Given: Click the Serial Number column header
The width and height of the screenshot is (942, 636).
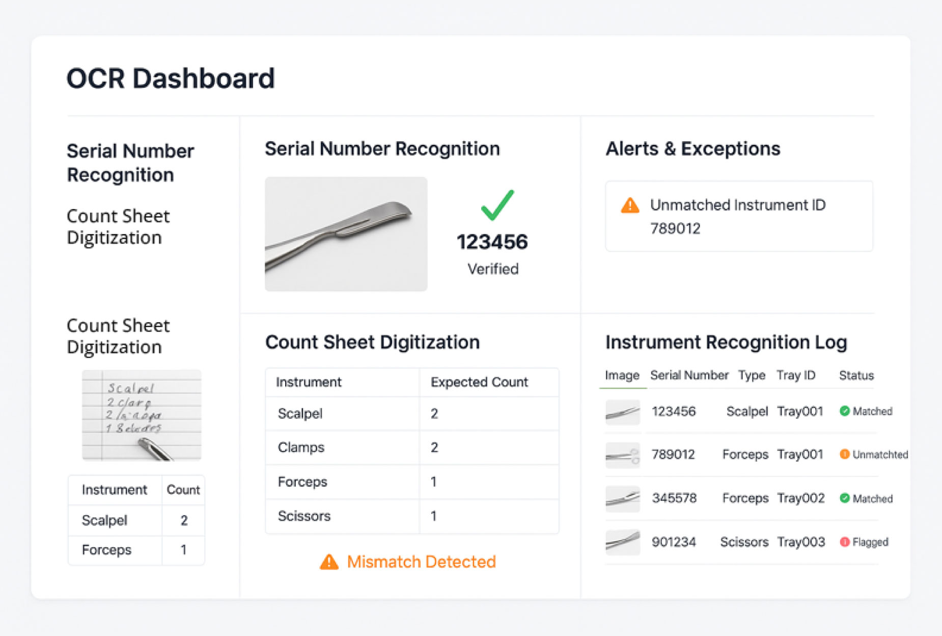Looking at the screenshot, I should pyautogui.click(x=689, y=376).
